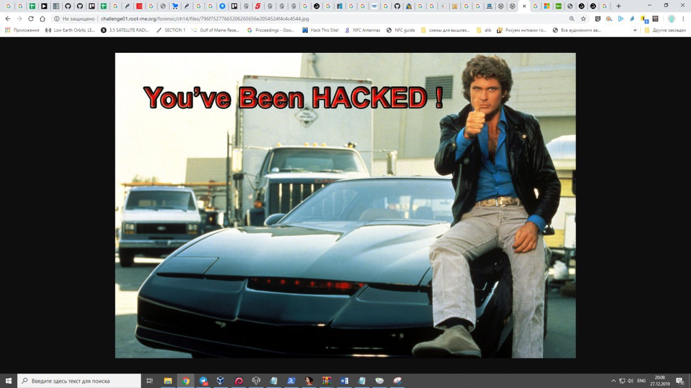The width and height of the screenshot is (691, 388).
Task: Close the active browser tab
Action: (x=524, y=6)
